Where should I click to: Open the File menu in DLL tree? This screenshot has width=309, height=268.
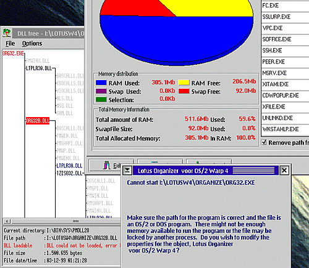point(10,44)
